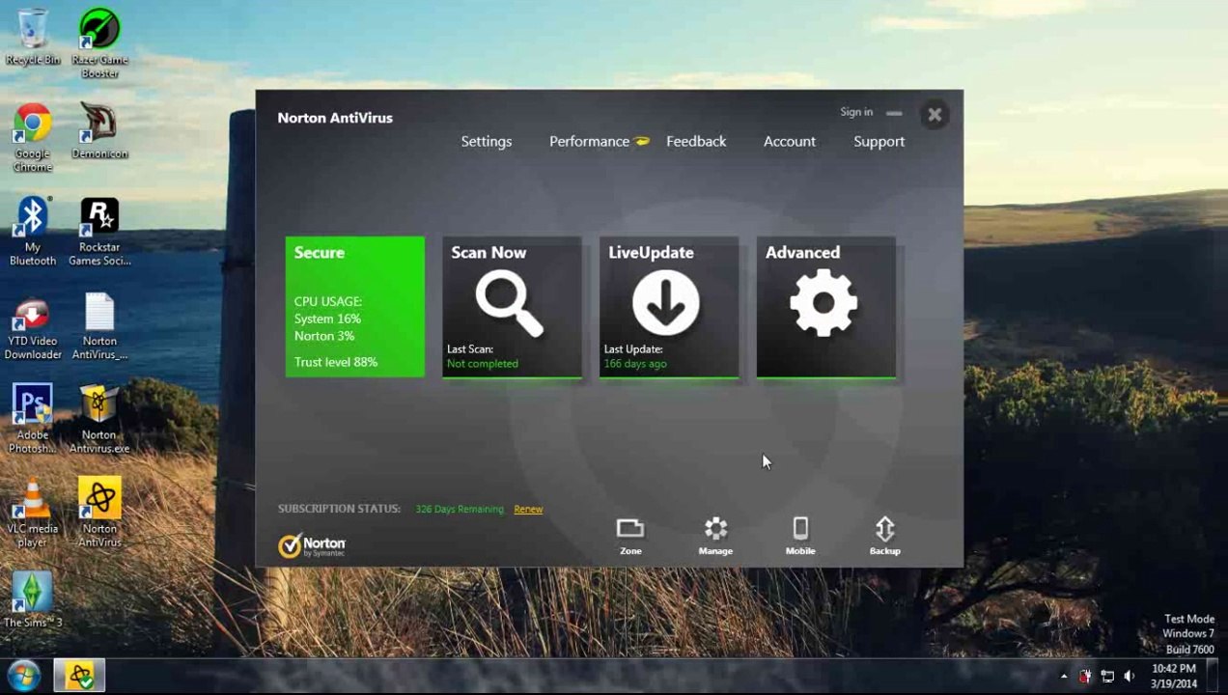This screenshot has height=695, width=1228.
Task: Click the 'Not completed' last scan text
Action: pyautogui.click(x=483, y=364)
